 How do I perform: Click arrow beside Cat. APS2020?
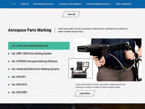click(9, 61)
